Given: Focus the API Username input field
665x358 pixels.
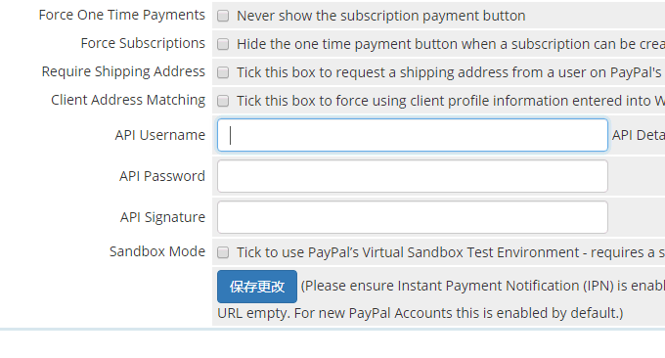Looking at the screenshot, I should 413,135.
